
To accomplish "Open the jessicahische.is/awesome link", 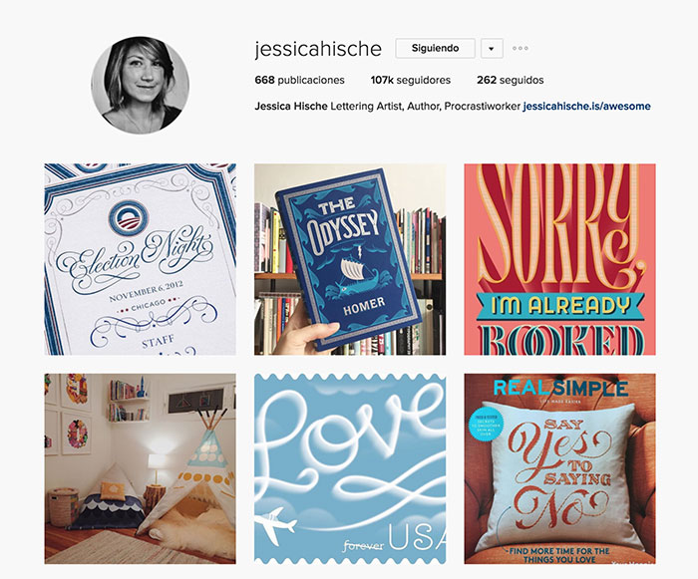I will (x=586, y=107).
